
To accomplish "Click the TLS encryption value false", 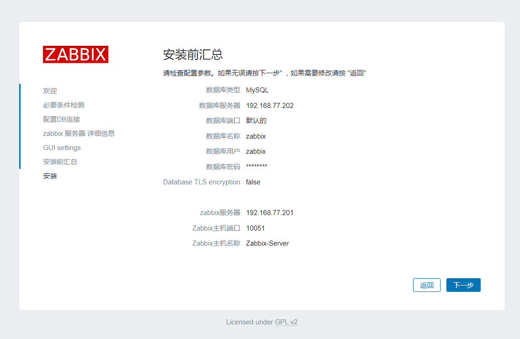I will [x=253, y=182].
